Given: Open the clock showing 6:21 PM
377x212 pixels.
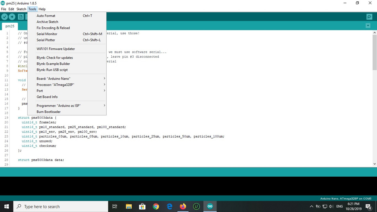Looking at the screenshot, I should 353,206.
